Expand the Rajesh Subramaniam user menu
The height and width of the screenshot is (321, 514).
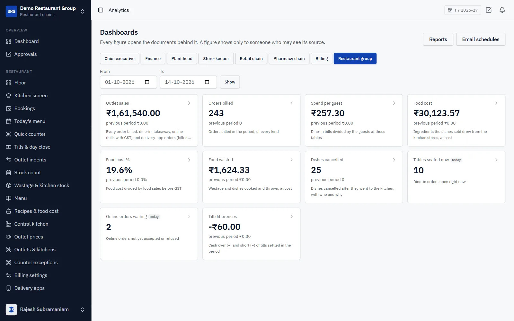[83, 309]
